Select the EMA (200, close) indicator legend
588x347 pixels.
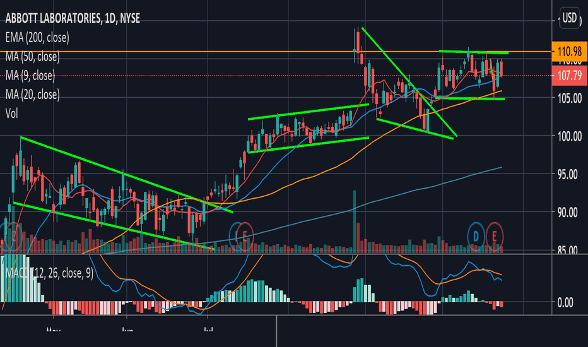click(x=37, y=37)
